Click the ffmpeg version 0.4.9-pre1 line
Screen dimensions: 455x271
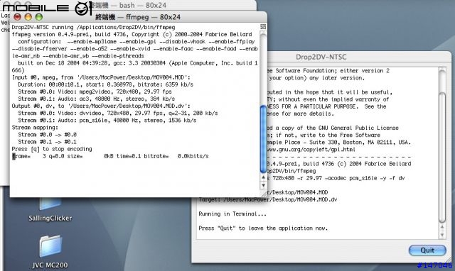coord(132,35)
